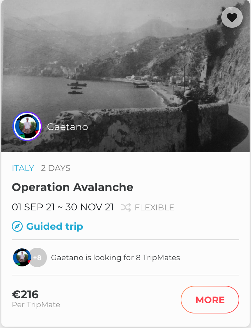Click "Gaetano is looking for 8 TripMates" text
251x328 pixels.
click(116, 258)
